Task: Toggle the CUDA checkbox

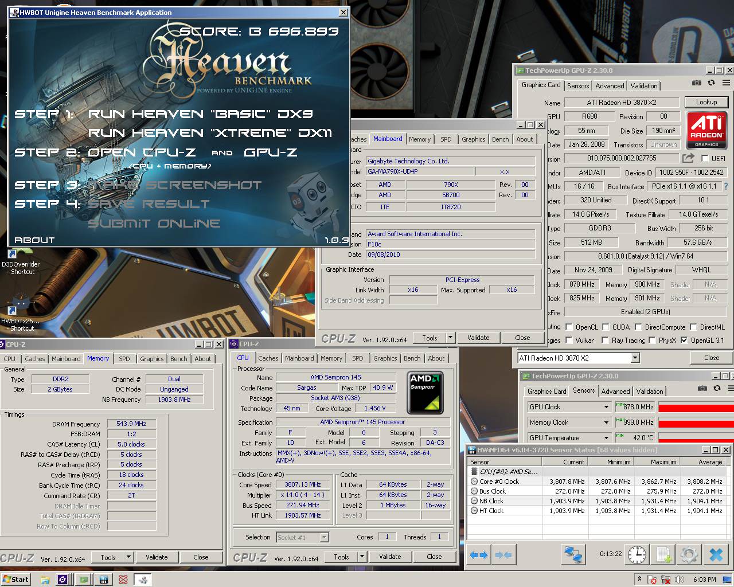Action: (x=605, y=327)
